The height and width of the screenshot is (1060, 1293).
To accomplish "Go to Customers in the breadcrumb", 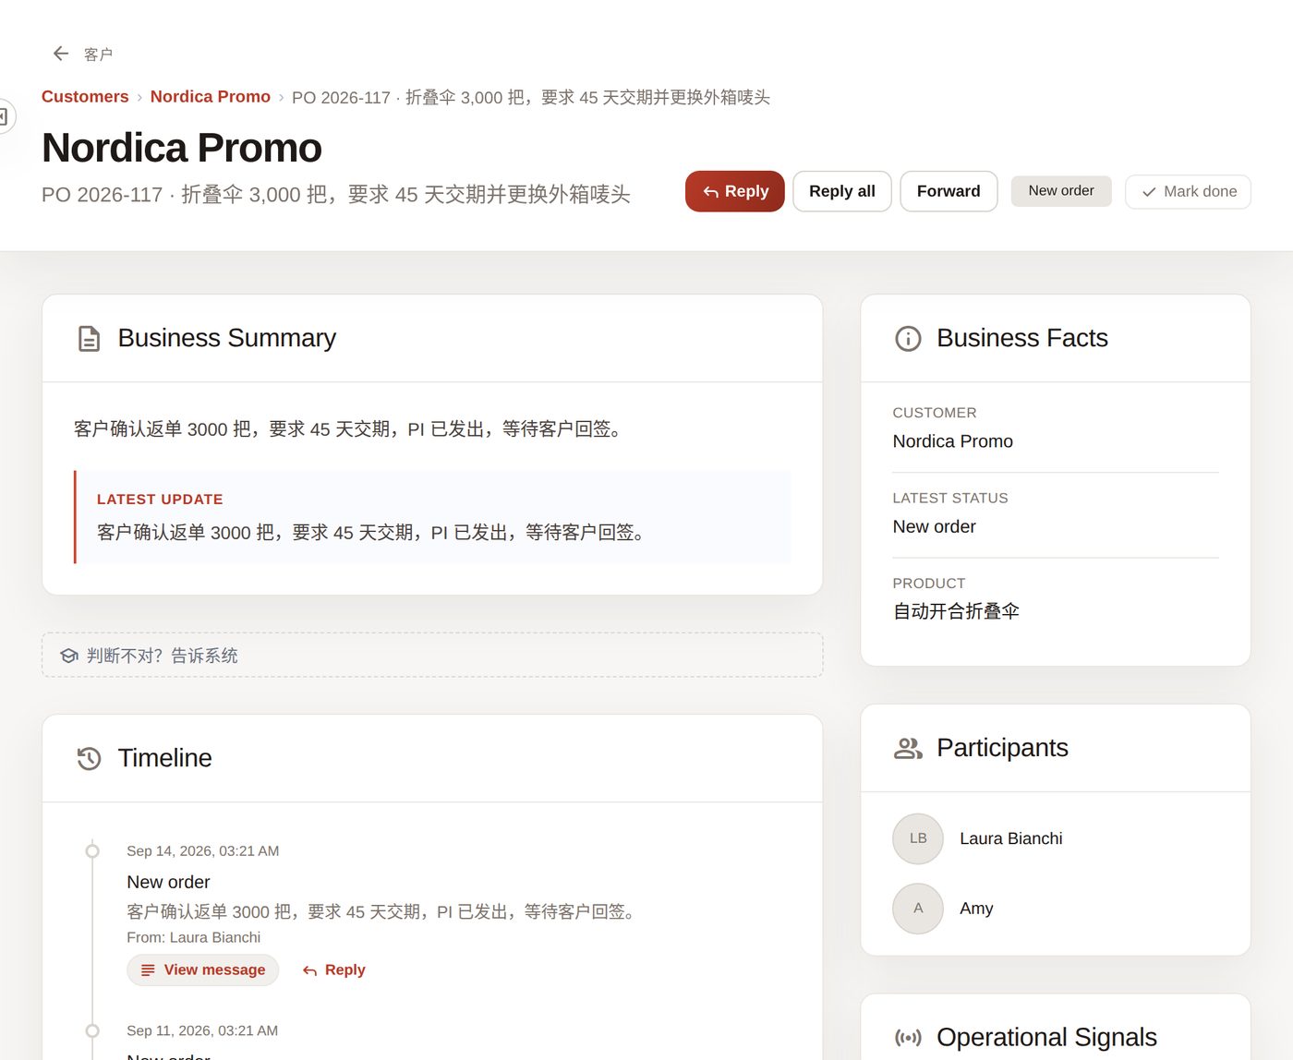I will click(85, 97).
